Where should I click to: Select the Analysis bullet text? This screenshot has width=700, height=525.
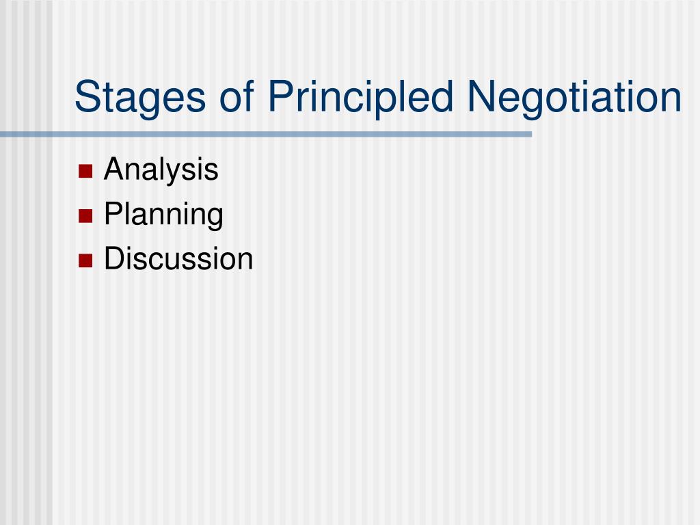pos(161,170)
